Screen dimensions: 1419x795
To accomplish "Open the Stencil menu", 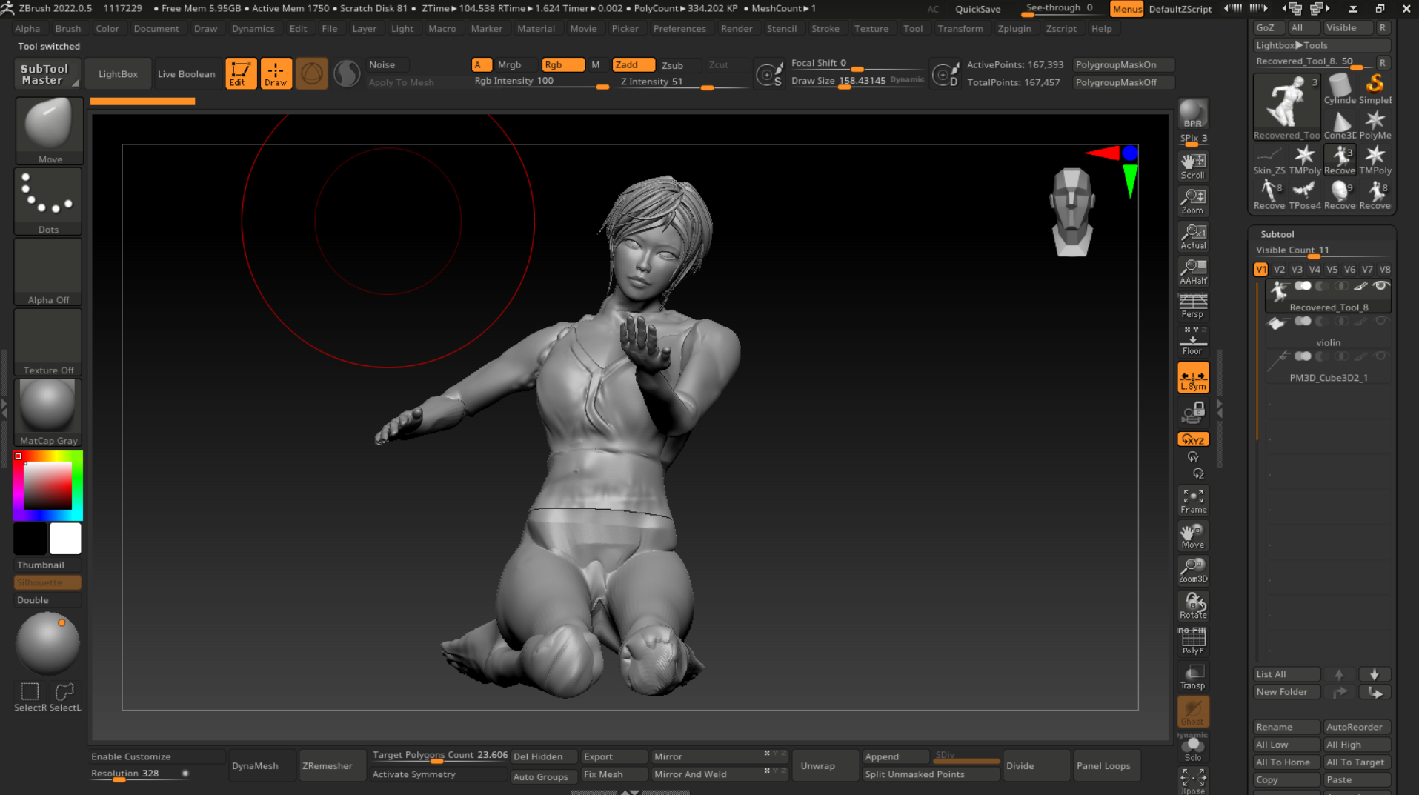I will pyautogui.click(x=782, y=28).
